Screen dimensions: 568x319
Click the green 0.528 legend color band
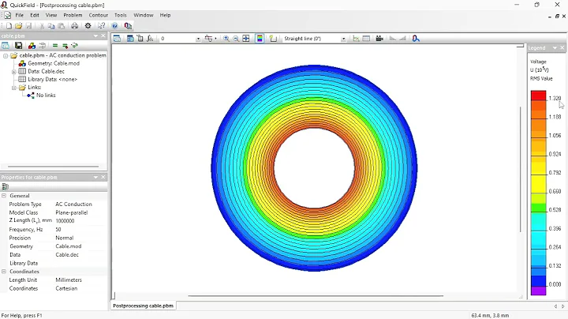pyautogui.click(x=538, y=208)
